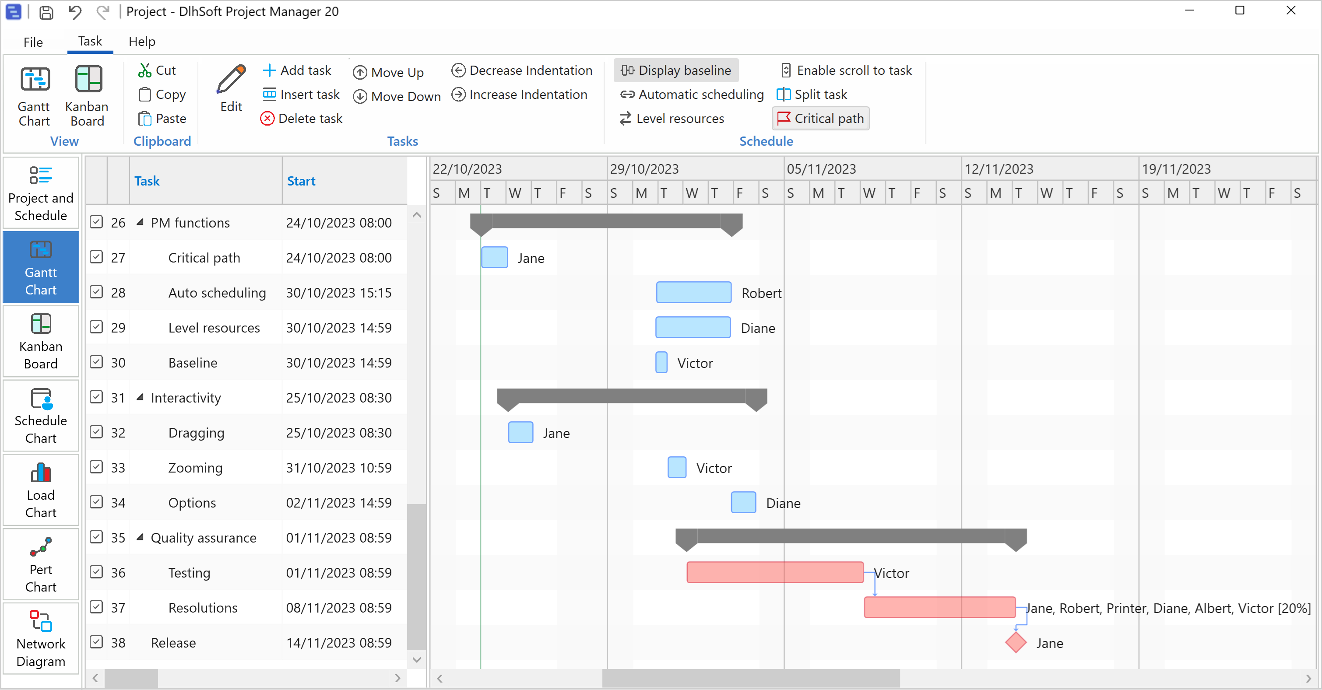Uncheck the Release task checkbox
Image resolution: width=1322 pixels, height=690 pixels.
point(96,643)
